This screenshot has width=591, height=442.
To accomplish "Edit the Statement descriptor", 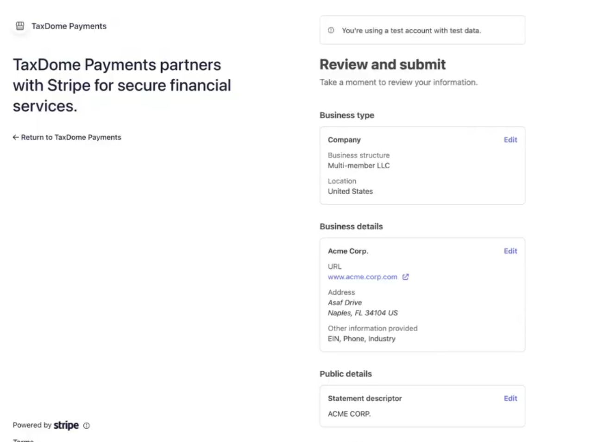I will [x=510, y=398].
